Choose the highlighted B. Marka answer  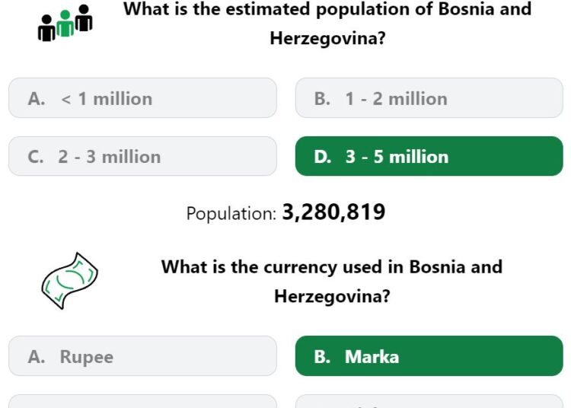click(x=429, y=356)
